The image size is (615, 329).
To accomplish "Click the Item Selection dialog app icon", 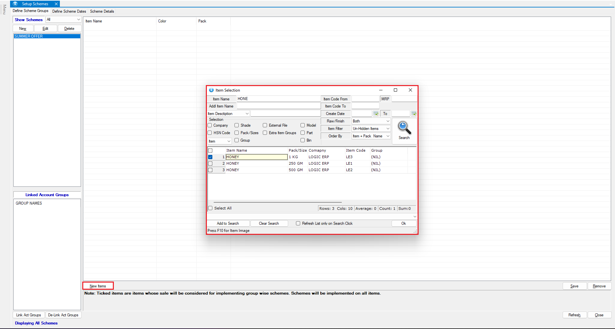I will tap(211, 90).
